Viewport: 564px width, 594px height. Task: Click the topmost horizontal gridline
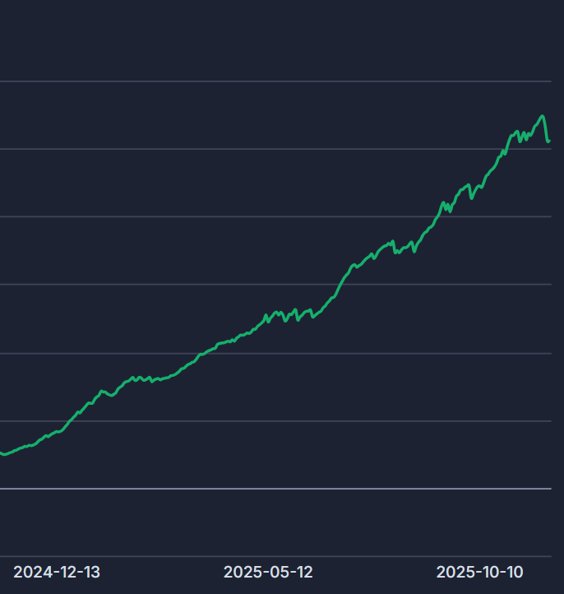[x=247, y=81]
